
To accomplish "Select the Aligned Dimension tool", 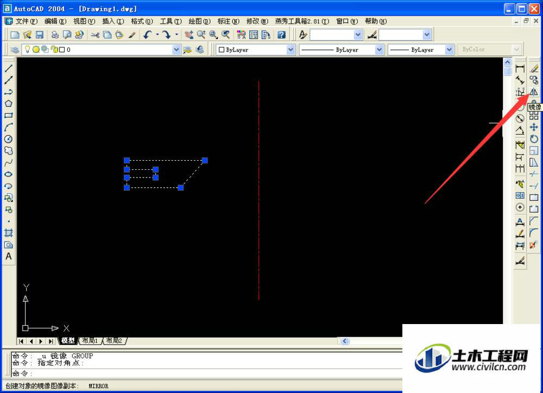I will (520, 80).
